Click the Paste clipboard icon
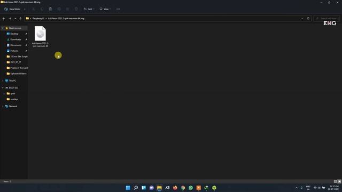This screenshot has width=342, height=192. point(50,9)
